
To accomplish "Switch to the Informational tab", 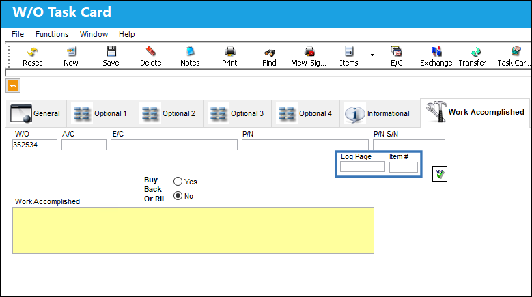I will 380,113.
